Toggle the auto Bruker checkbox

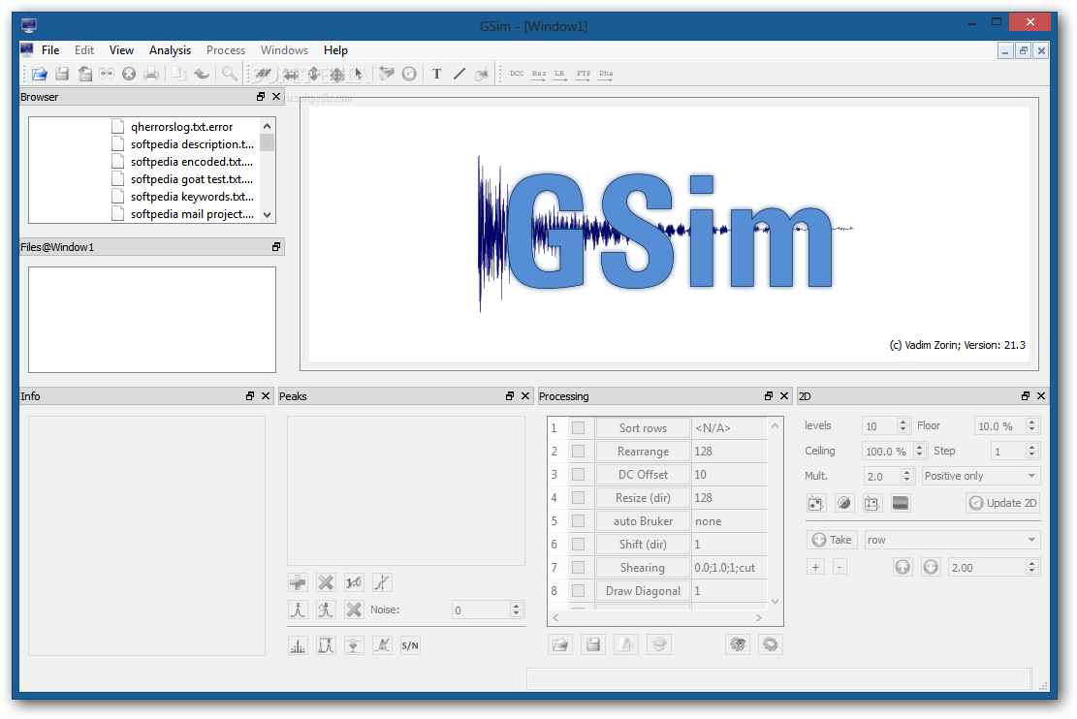pyautogui.click(x=579, y=521)
